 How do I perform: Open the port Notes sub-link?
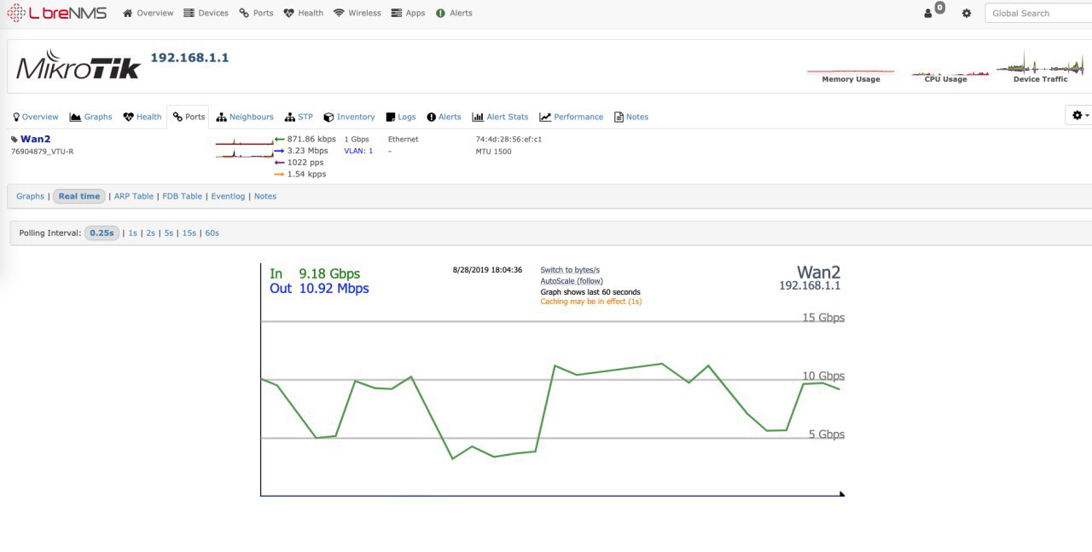click(265, 196)
